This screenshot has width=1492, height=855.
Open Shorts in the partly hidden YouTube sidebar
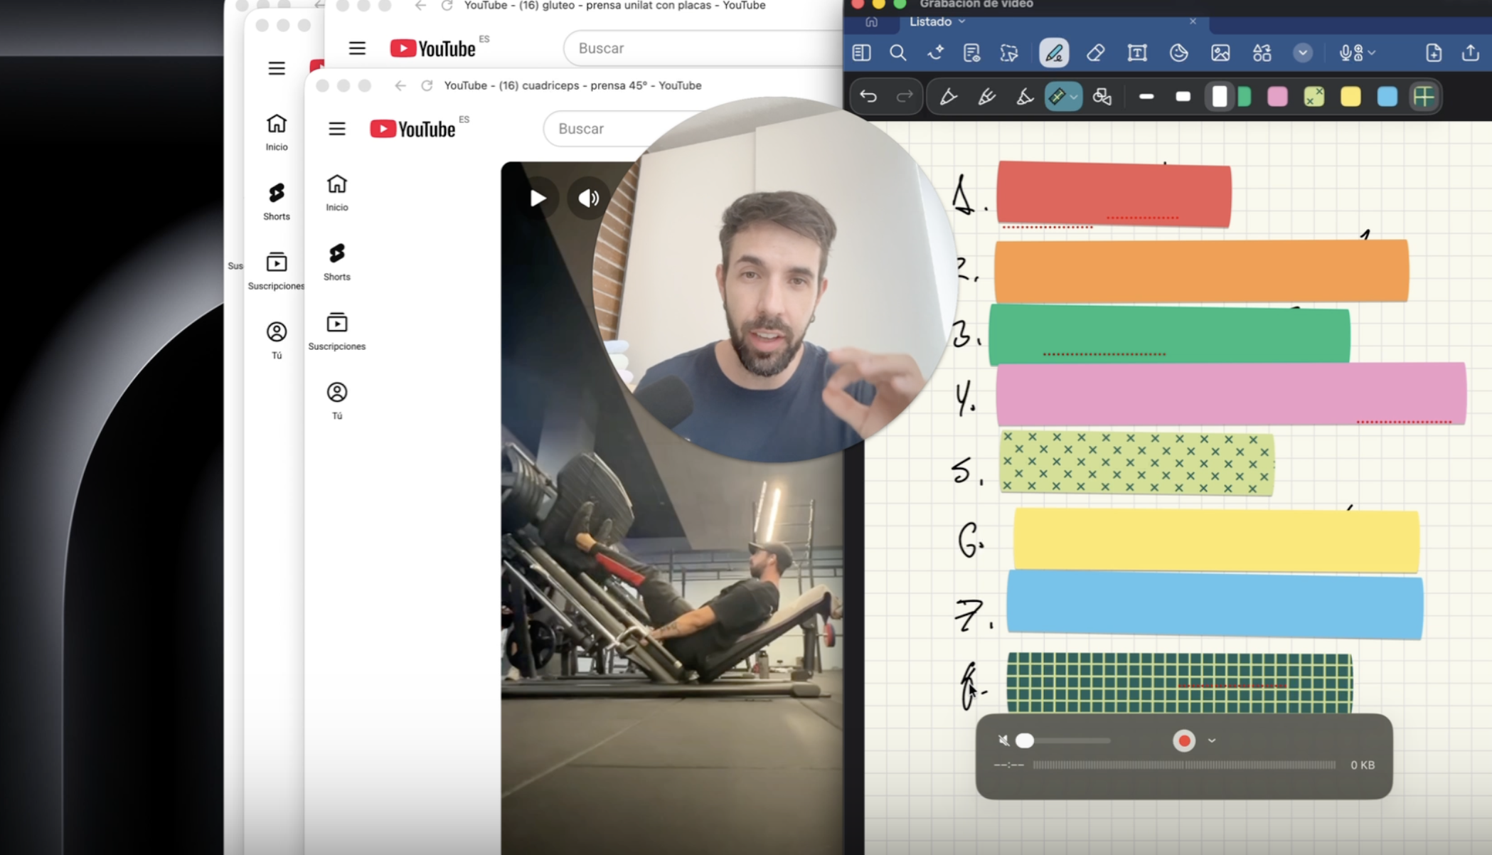[277, 201]
